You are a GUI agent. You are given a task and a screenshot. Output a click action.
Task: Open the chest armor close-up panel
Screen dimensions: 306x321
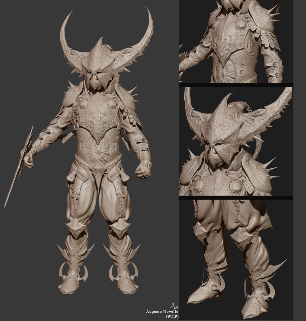[236, 41]
